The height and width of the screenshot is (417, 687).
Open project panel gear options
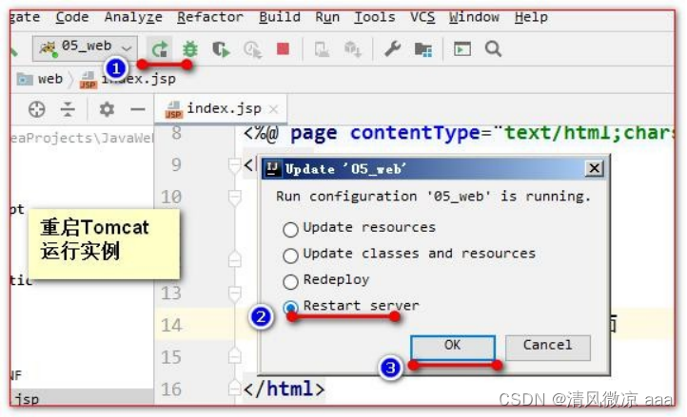coord(107,109)
